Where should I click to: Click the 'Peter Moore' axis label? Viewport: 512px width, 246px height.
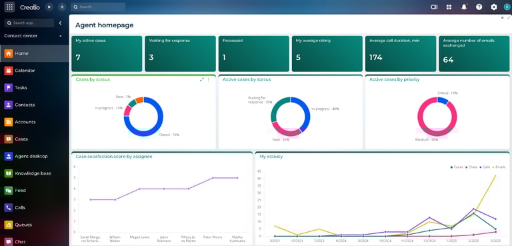213,237
